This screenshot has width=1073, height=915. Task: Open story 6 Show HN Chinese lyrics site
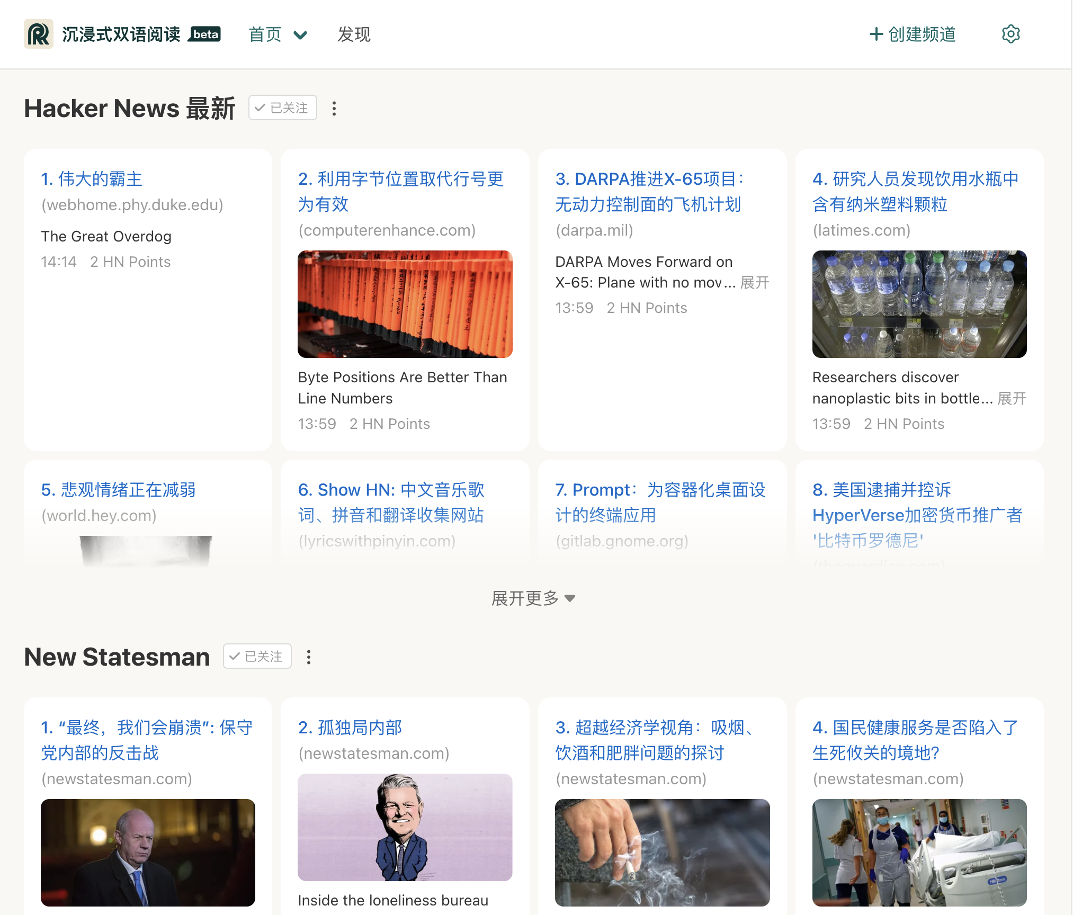(391, 503)
